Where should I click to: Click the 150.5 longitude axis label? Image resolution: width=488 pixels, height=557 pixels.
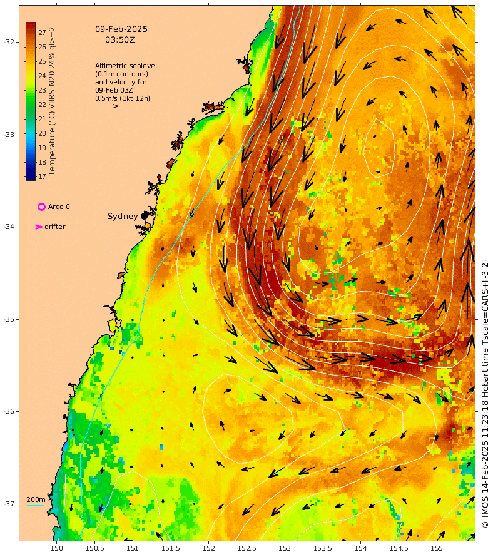[x=94, y=548]
